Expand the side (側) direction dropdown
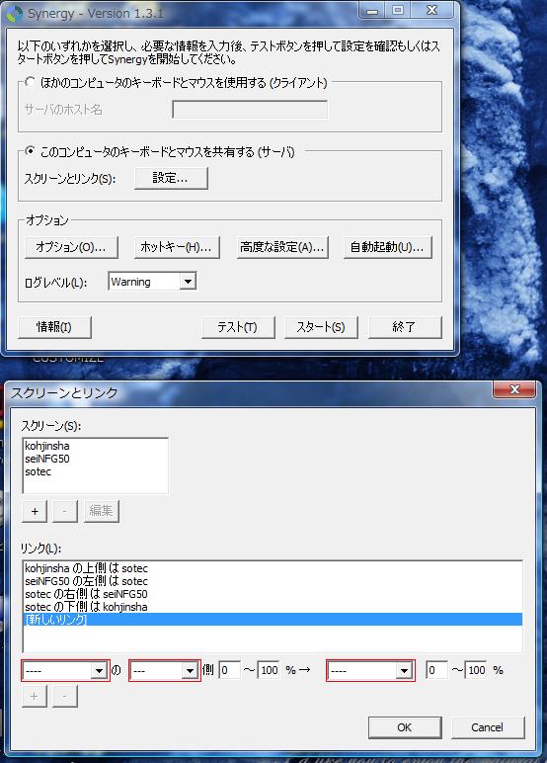This screenshot has width=547, height=763. [x=190, y=670]
